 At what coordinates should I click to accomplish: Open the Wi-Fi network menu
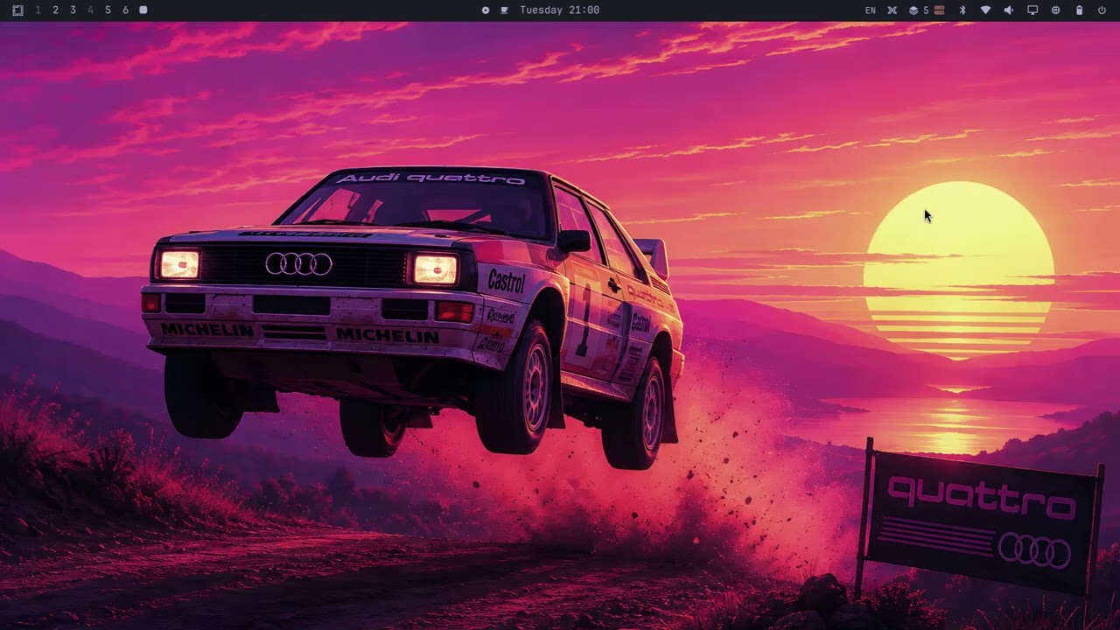[985, 10]
